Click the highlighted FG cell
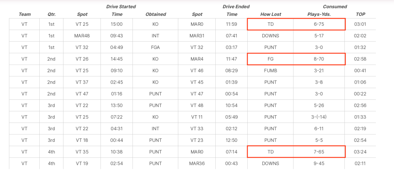This screenshot has width=394, height=173. point(270,59)
